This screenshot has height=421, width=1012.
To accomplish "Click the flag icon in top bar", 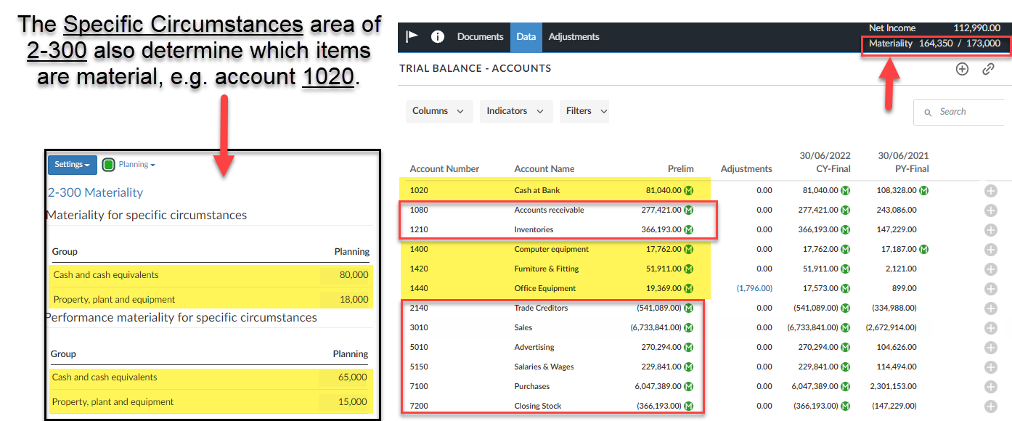I will click(x=412, y=37).
